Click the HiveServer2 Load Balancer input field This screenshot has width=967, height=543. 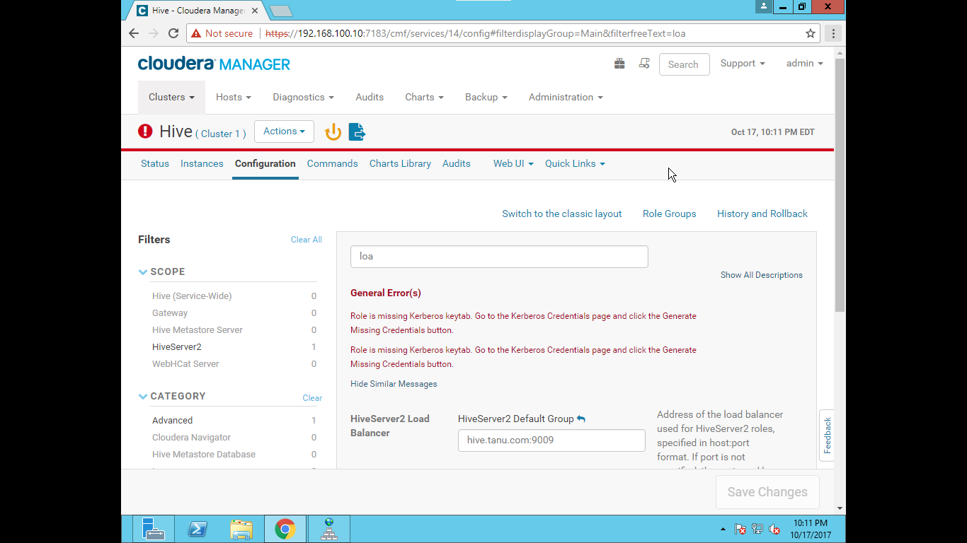pyautogui.click(x=551, y=440)
